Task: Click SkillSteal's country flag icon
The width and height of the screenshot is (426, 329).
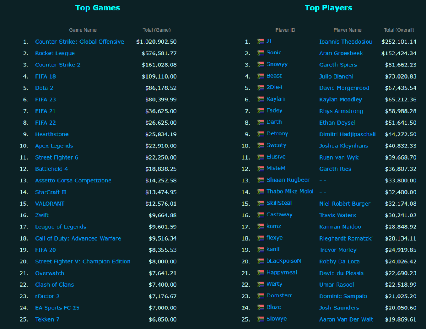Action: point(260,203)
